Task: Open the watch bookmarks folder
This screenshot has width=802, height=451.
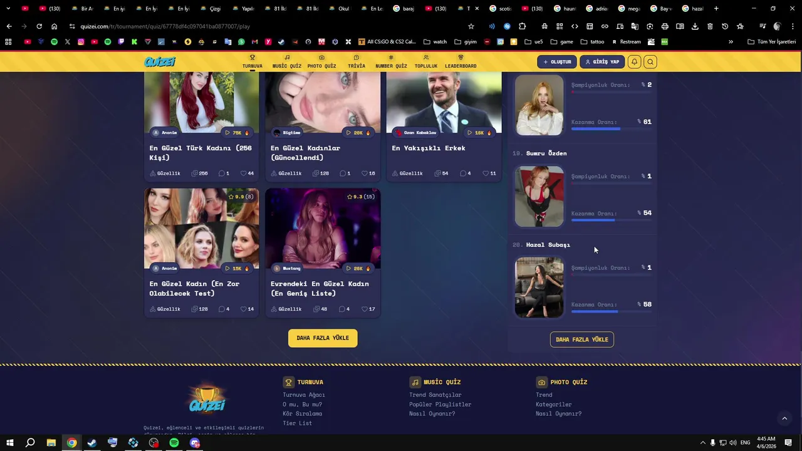Action: [x=435, y=42]
